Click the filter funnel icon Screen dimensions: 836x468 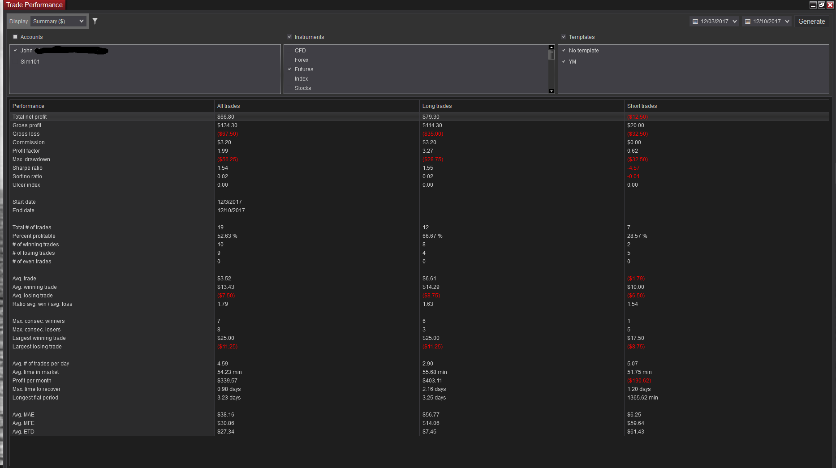[95, 21]
